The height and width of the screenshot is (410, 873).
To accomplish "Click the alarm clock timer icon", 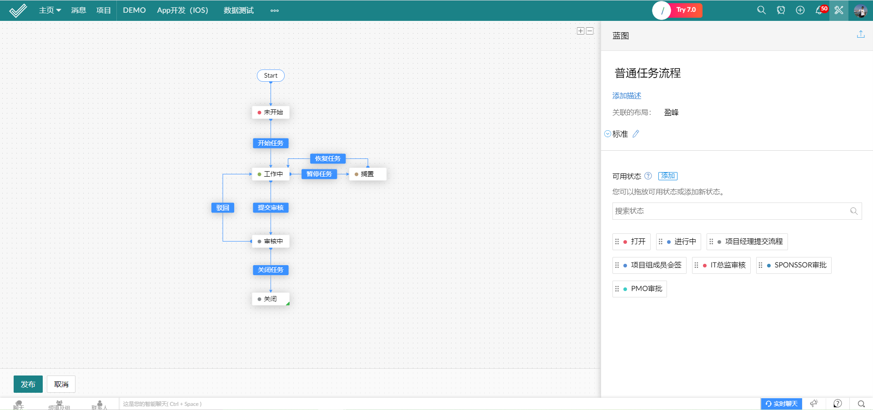I will tap(781, 10).
